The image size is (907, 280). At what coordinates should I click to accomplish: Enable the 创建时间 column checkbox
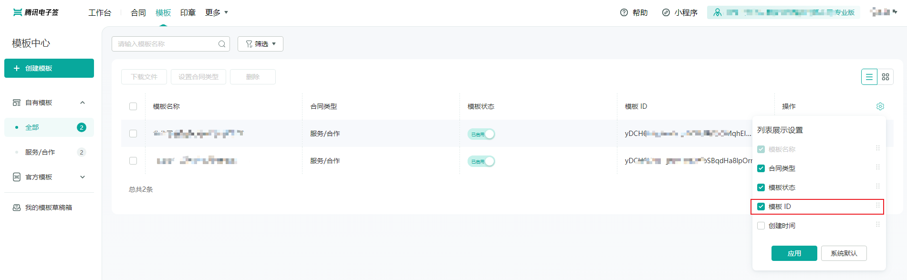pyautogui.click(x=761, y=226)
